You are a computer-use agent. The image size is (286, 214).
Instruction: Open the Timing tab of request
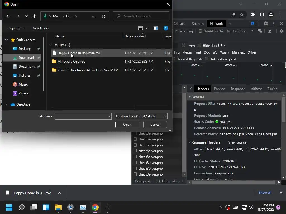[x=272, y=89]
